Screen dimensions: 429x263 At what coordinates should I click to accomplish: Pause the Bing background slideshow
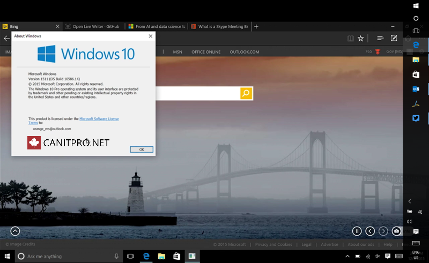[x=357, y=231]
